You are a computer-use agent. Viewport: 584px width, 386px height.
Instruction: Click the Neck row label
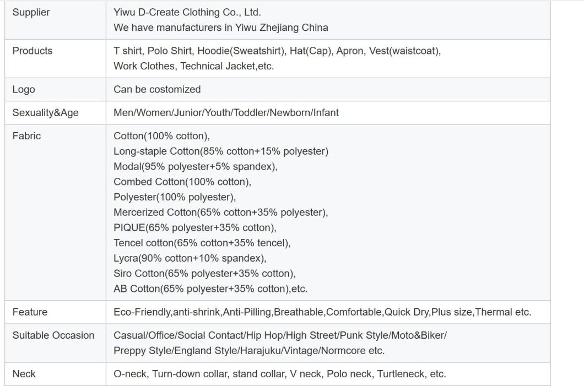[24, 374]
